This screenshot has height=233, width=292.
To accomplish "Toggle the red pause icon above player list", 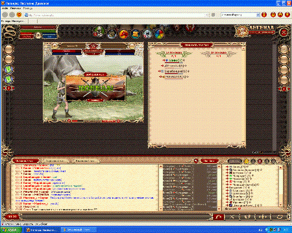I will (260, 161).
